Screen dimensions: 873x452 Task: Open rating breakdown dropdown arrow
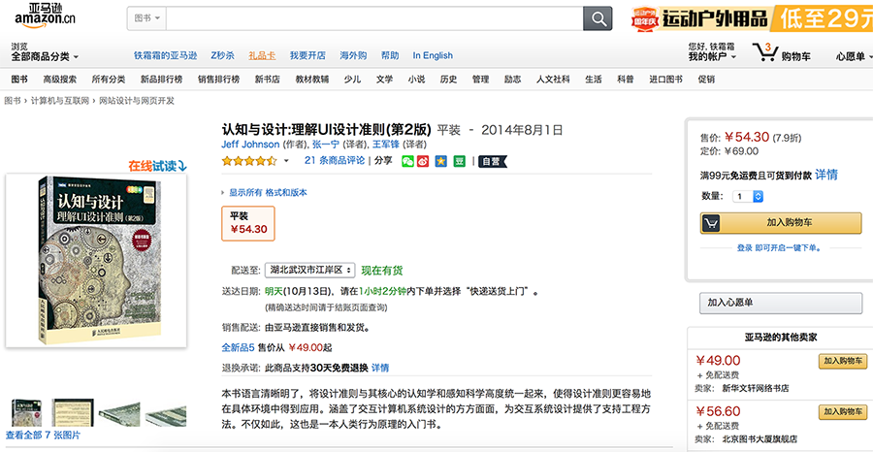(286, 161)
